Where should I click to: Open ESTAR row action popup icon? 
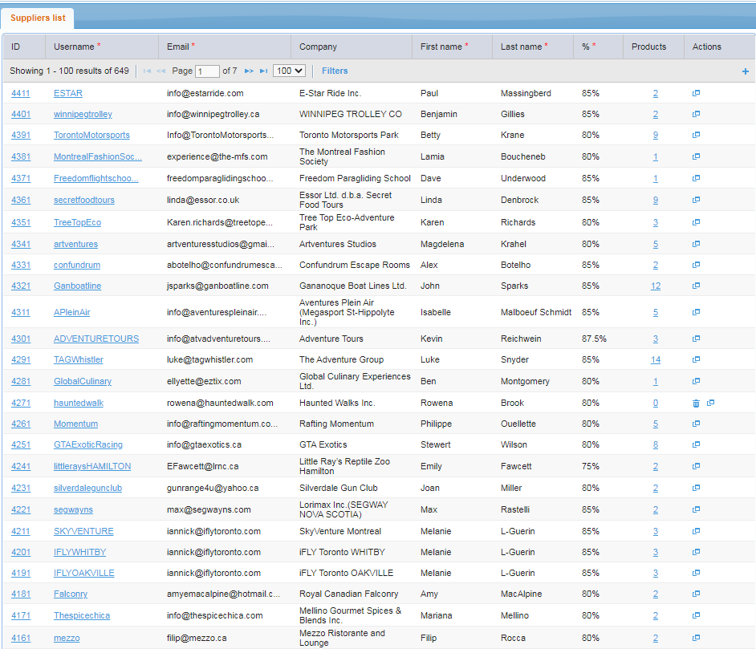point(696,93)
